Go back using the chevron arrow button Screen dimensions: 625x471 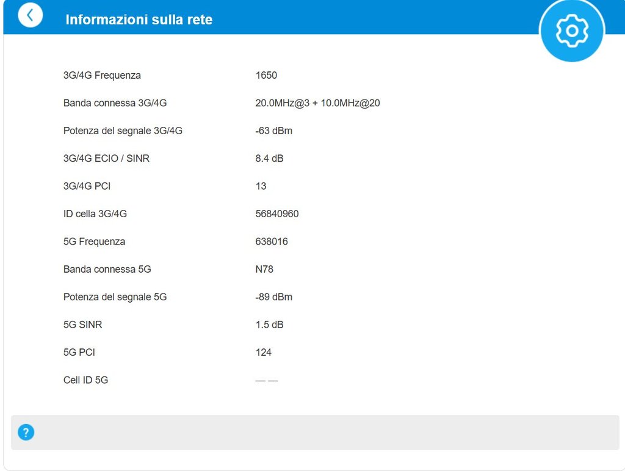point(30,15)
